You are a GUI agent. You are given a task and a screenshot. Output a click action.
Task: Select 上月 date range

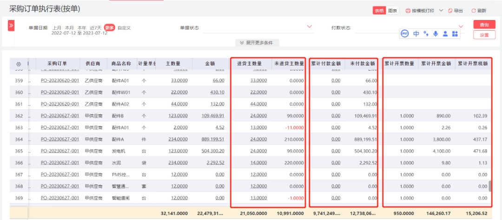pos(57,28)
